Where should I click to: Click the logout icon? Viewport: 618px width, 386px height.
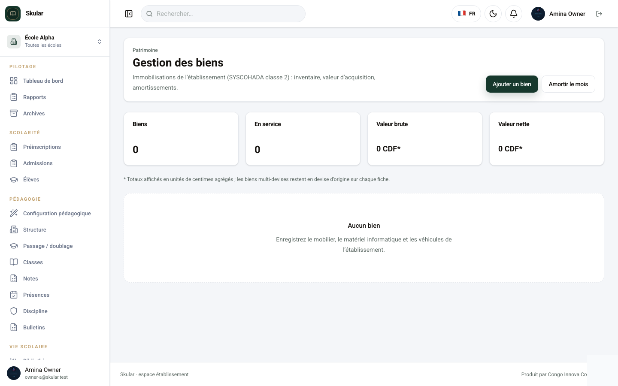599,14
